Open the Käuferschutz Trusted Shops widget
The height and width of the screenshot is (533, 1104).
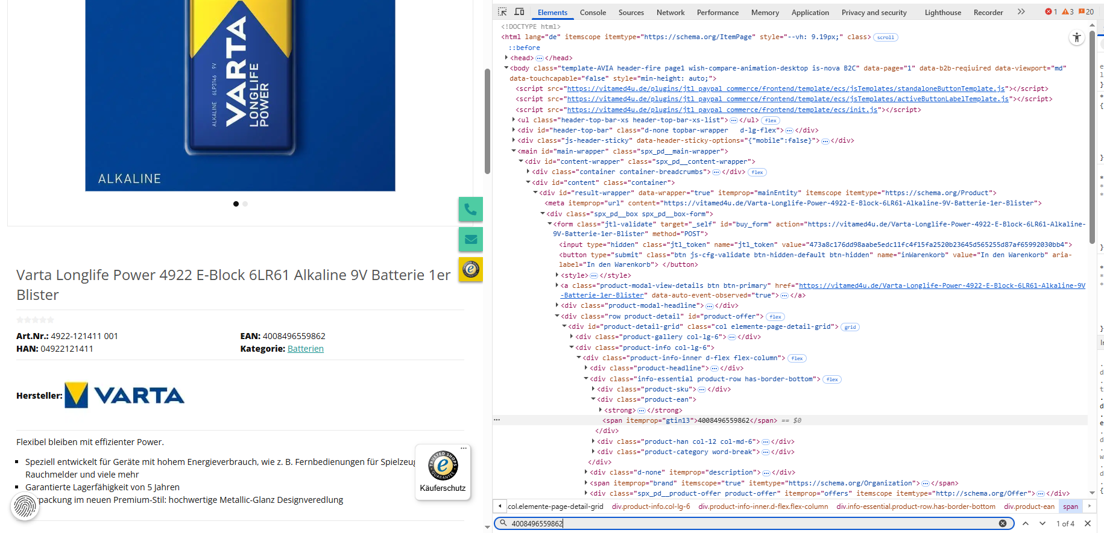443,472
